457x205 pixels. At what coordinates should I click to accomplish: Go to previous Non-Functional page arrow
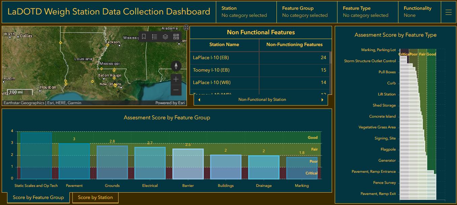pyautogui.click(x=199, y=99)
